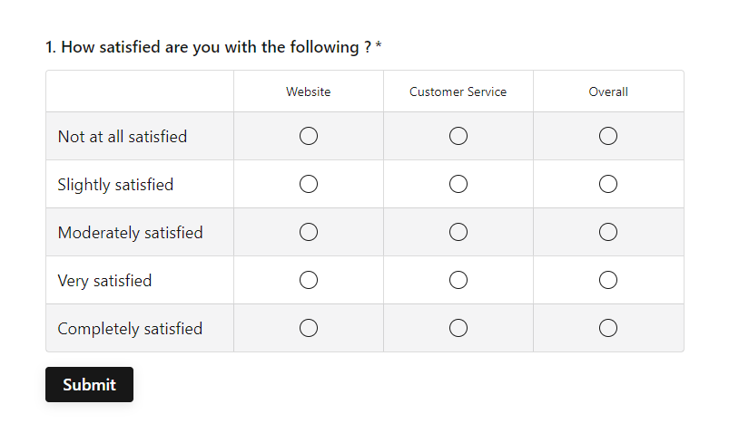Click the Website column header
The height and width of the screenshot is (433, 729).
tap(309, 91)
